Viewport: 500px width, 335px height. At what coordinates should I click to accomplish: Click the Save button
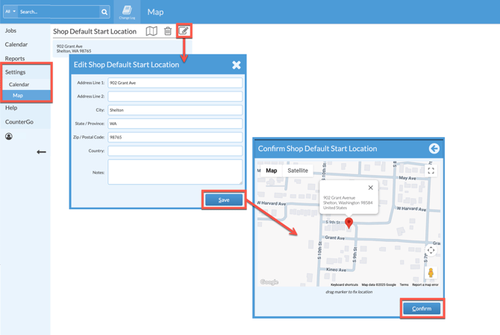point(224,200)
